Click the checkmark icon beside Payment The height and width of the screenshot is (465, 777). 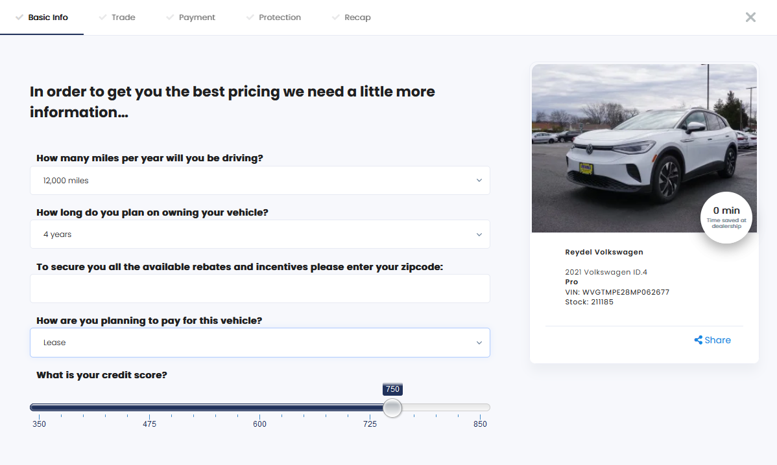170,17
